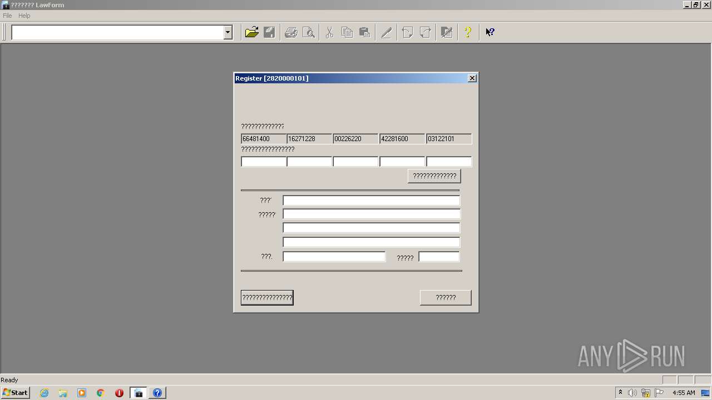Activate the What's This context help pointer
Screen dimensions: 712x400
[x=489, y=32]
